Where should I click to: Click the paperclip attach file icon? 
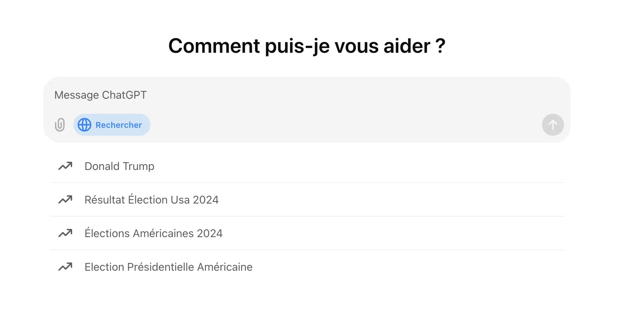tap(60, 125)
